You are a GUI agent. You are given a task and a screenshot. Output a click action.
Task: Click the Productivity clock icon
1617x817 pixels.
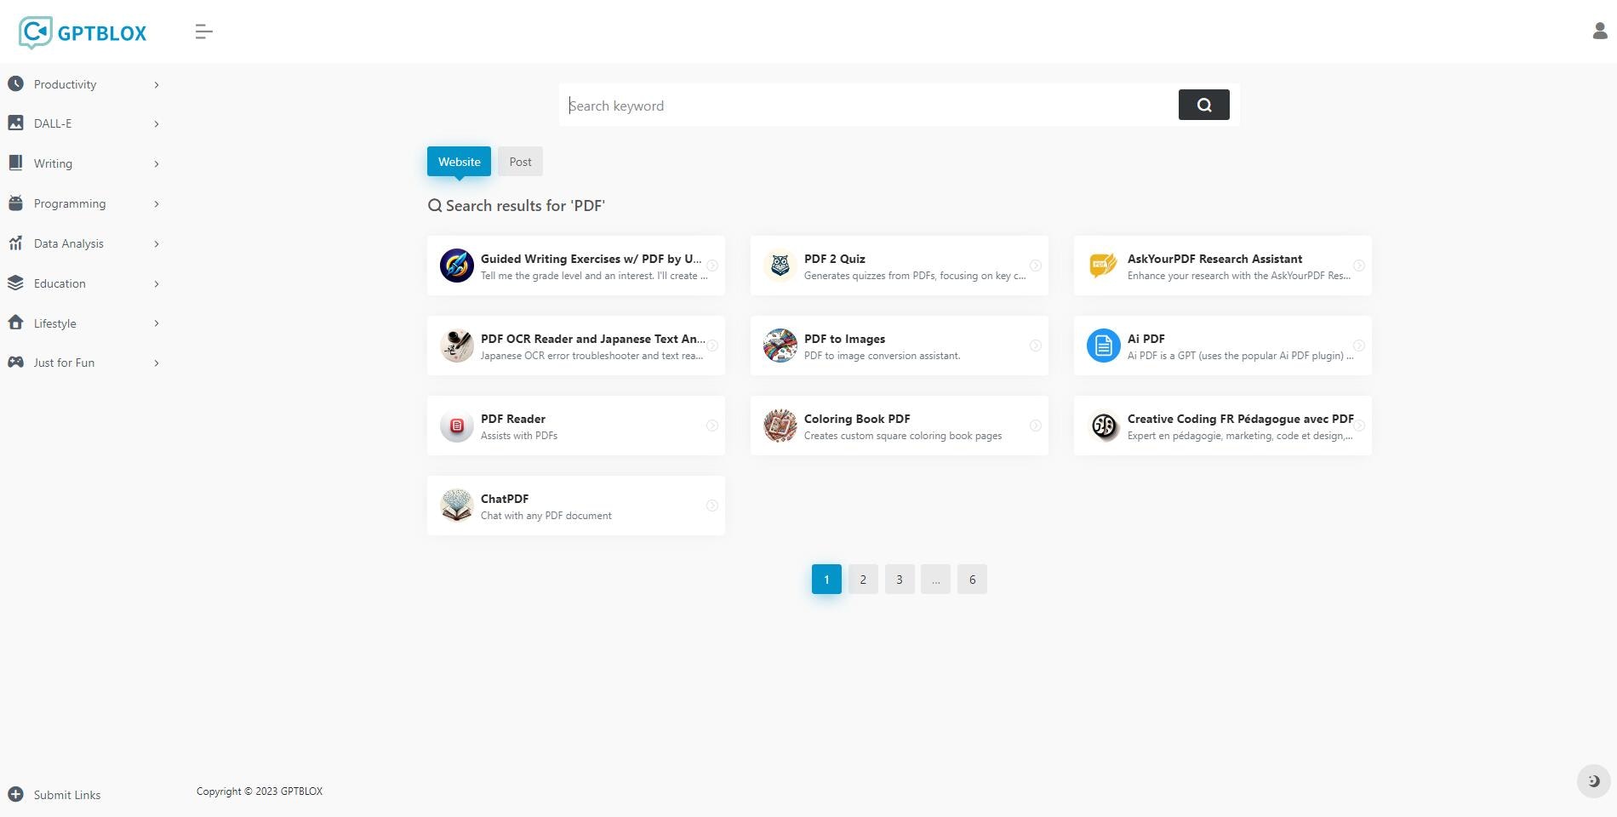tap(15, 83)
